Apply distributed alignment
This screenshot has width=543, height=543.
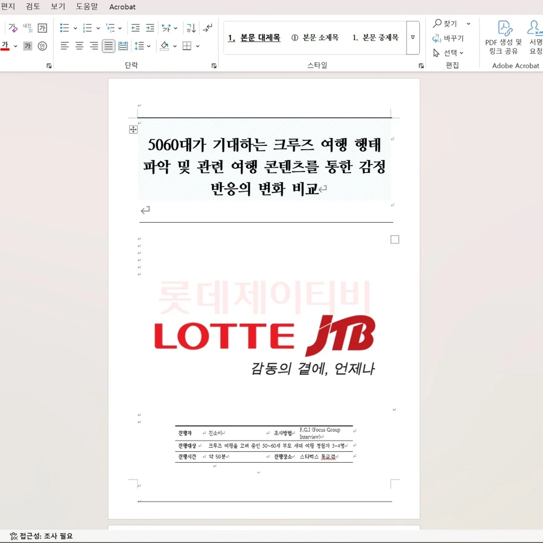point(123,46)
